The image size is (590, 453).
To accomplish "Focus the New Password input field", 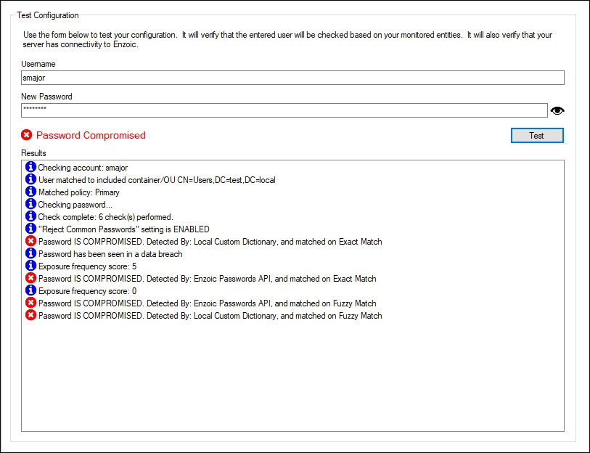I will 284,110.
